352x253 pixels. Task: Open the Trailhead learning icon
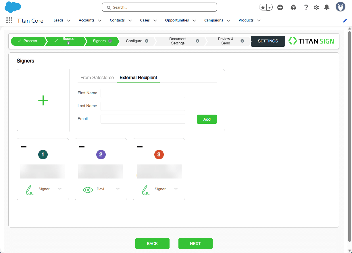coord(293,7)
